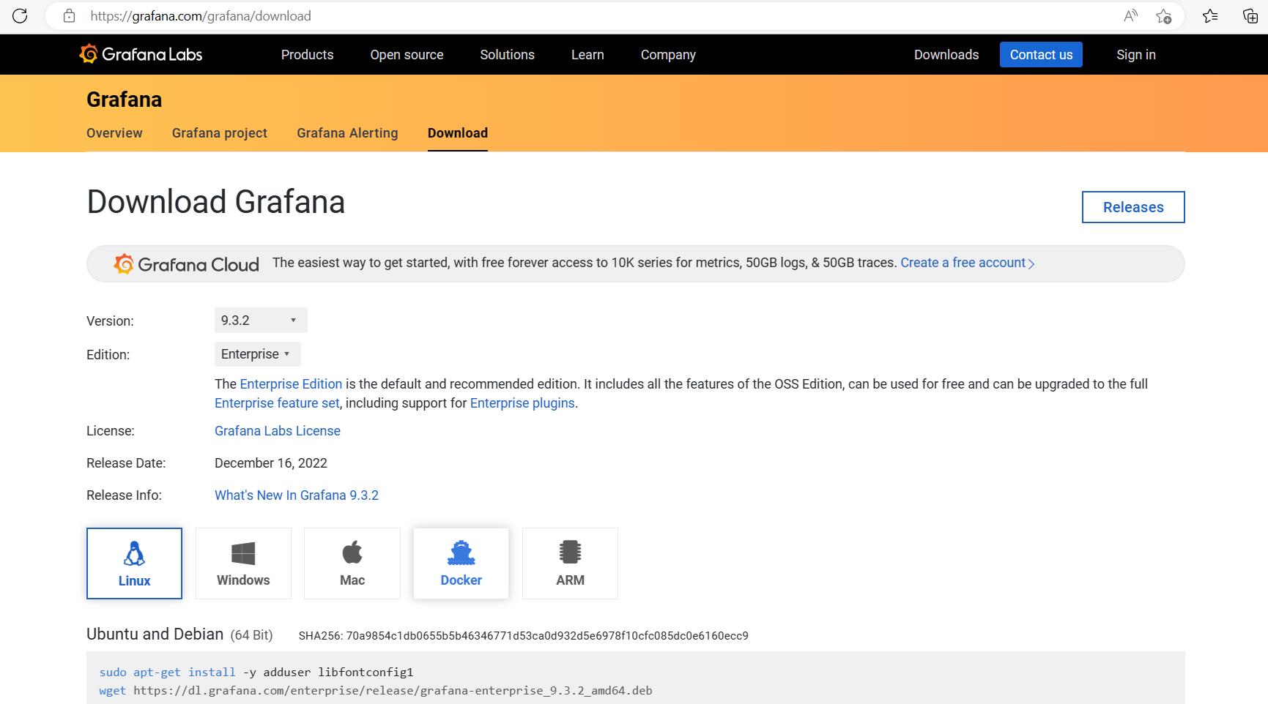
Task: Click the SHA256 checksum text
Action: tap(523, 636)
